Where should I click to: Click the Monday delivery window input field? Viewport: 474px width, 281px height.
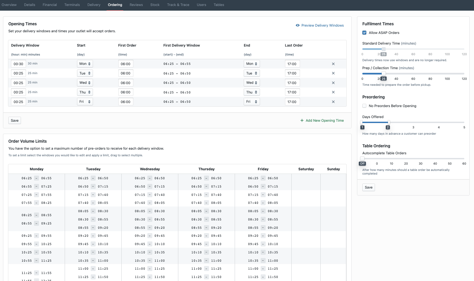18,64
